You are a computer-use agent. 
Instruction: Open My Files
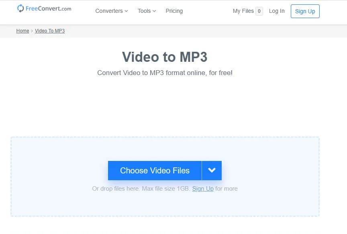[x=243, y=11]
